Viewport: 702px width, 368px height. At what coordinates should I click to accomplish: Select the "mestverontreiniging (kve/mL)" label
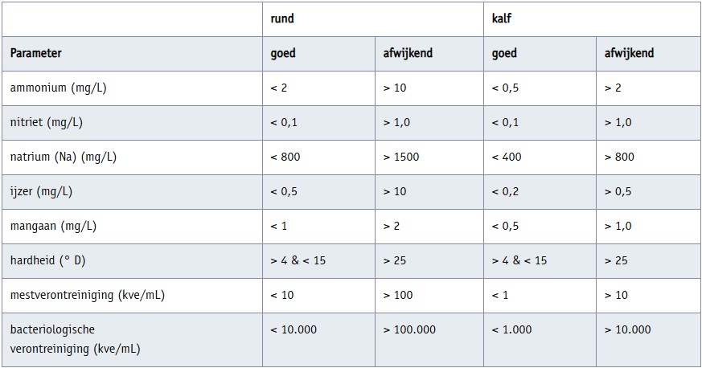click(x=88, y=295)
